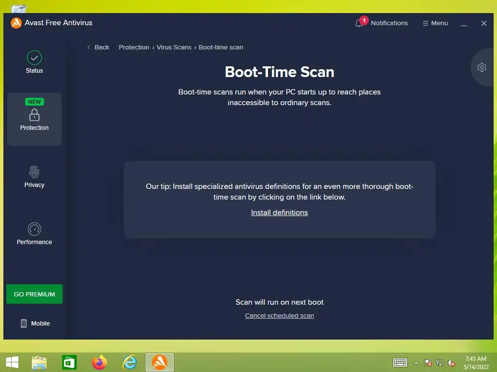Go Back to previous page

(98, 47)
